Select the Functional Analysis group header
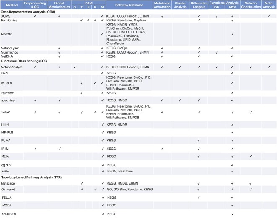 pos(224,3)
